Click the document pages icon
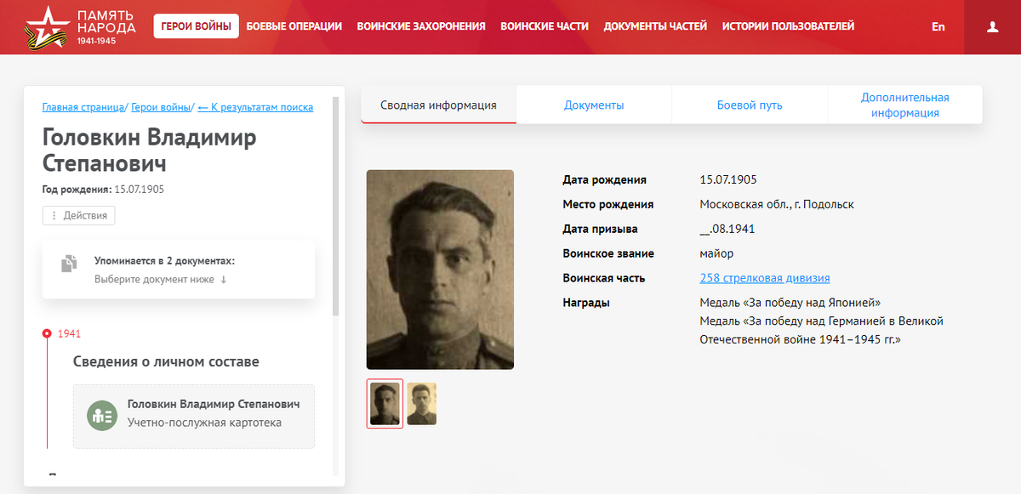Viewport: 1021px width, 494px height. tap(69, 264)
